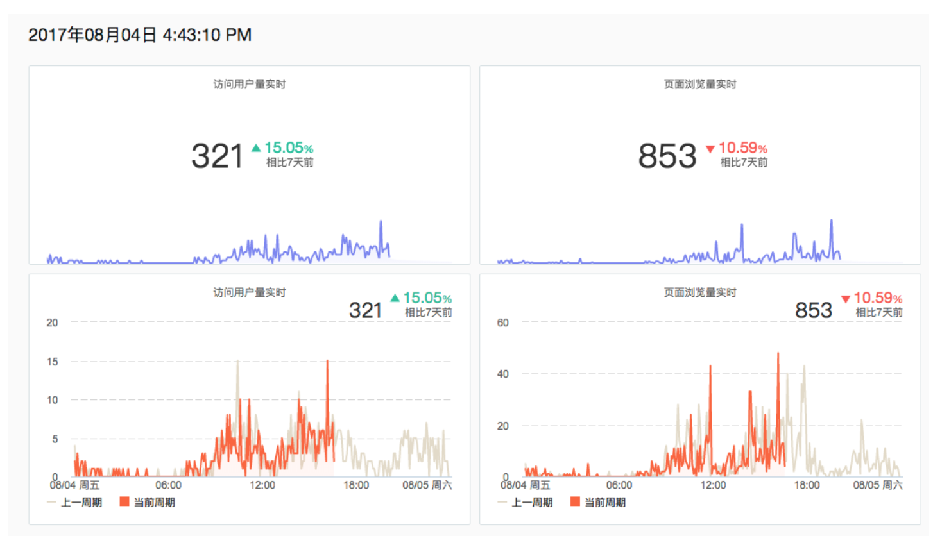This screenshot has height=536, width=933.
Task: Select the large 321 visitor count
Action: 218,156
